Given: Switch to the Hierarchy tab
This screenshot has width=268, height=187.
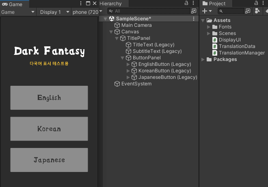Looking at the screenshot, I should (110, 4).
